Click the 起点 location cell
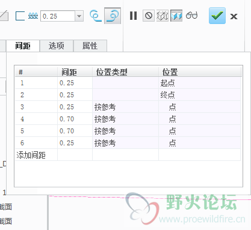The height and width of the screenshot is (230, 251). tap(200, 83)
